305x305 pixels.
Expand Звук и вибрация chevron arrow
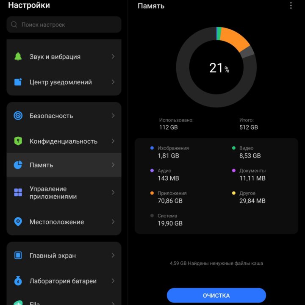(113, 57)
